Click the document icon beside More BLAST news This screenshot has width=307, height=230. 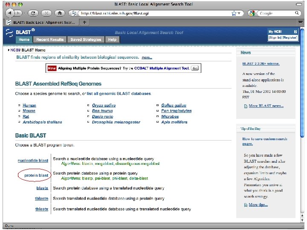pos(246,106)
